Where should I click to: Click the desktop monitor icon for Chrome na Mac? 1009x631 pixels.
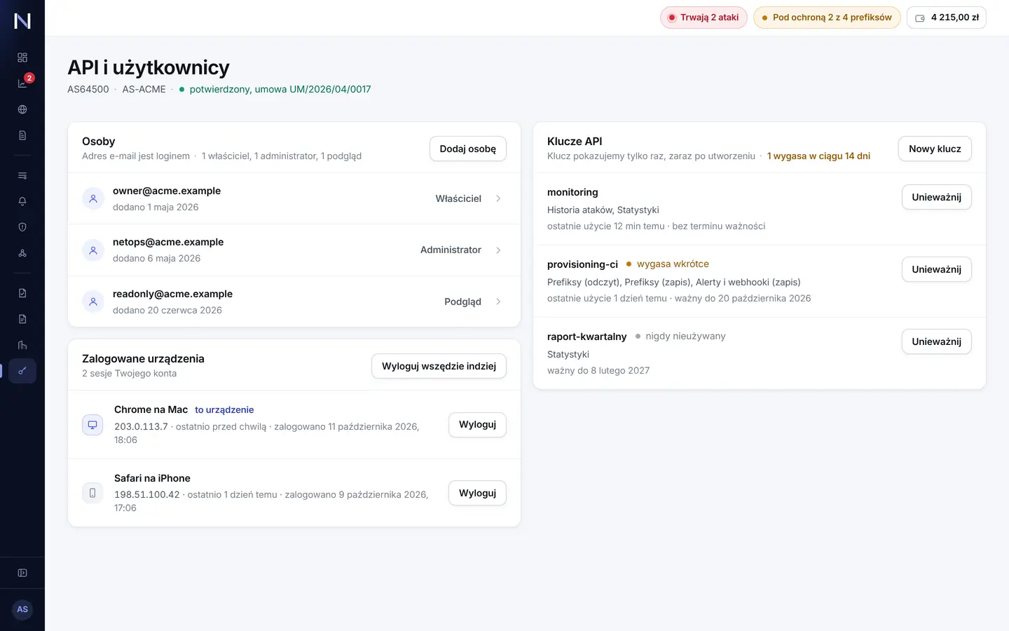click(92, 425)
